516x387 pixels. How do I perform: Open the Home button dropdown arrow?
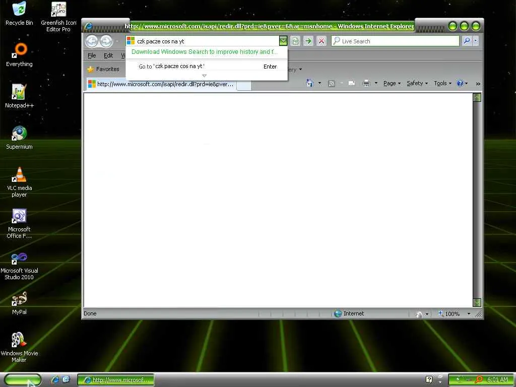319,83
